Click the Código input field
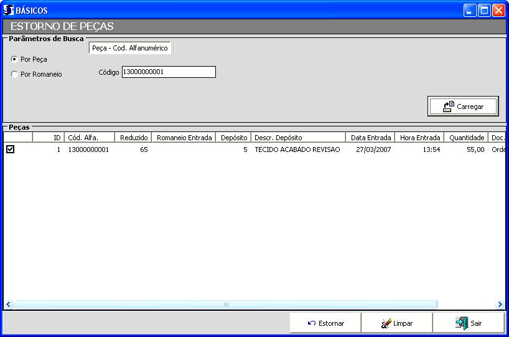509x337 pixels. 168,72
